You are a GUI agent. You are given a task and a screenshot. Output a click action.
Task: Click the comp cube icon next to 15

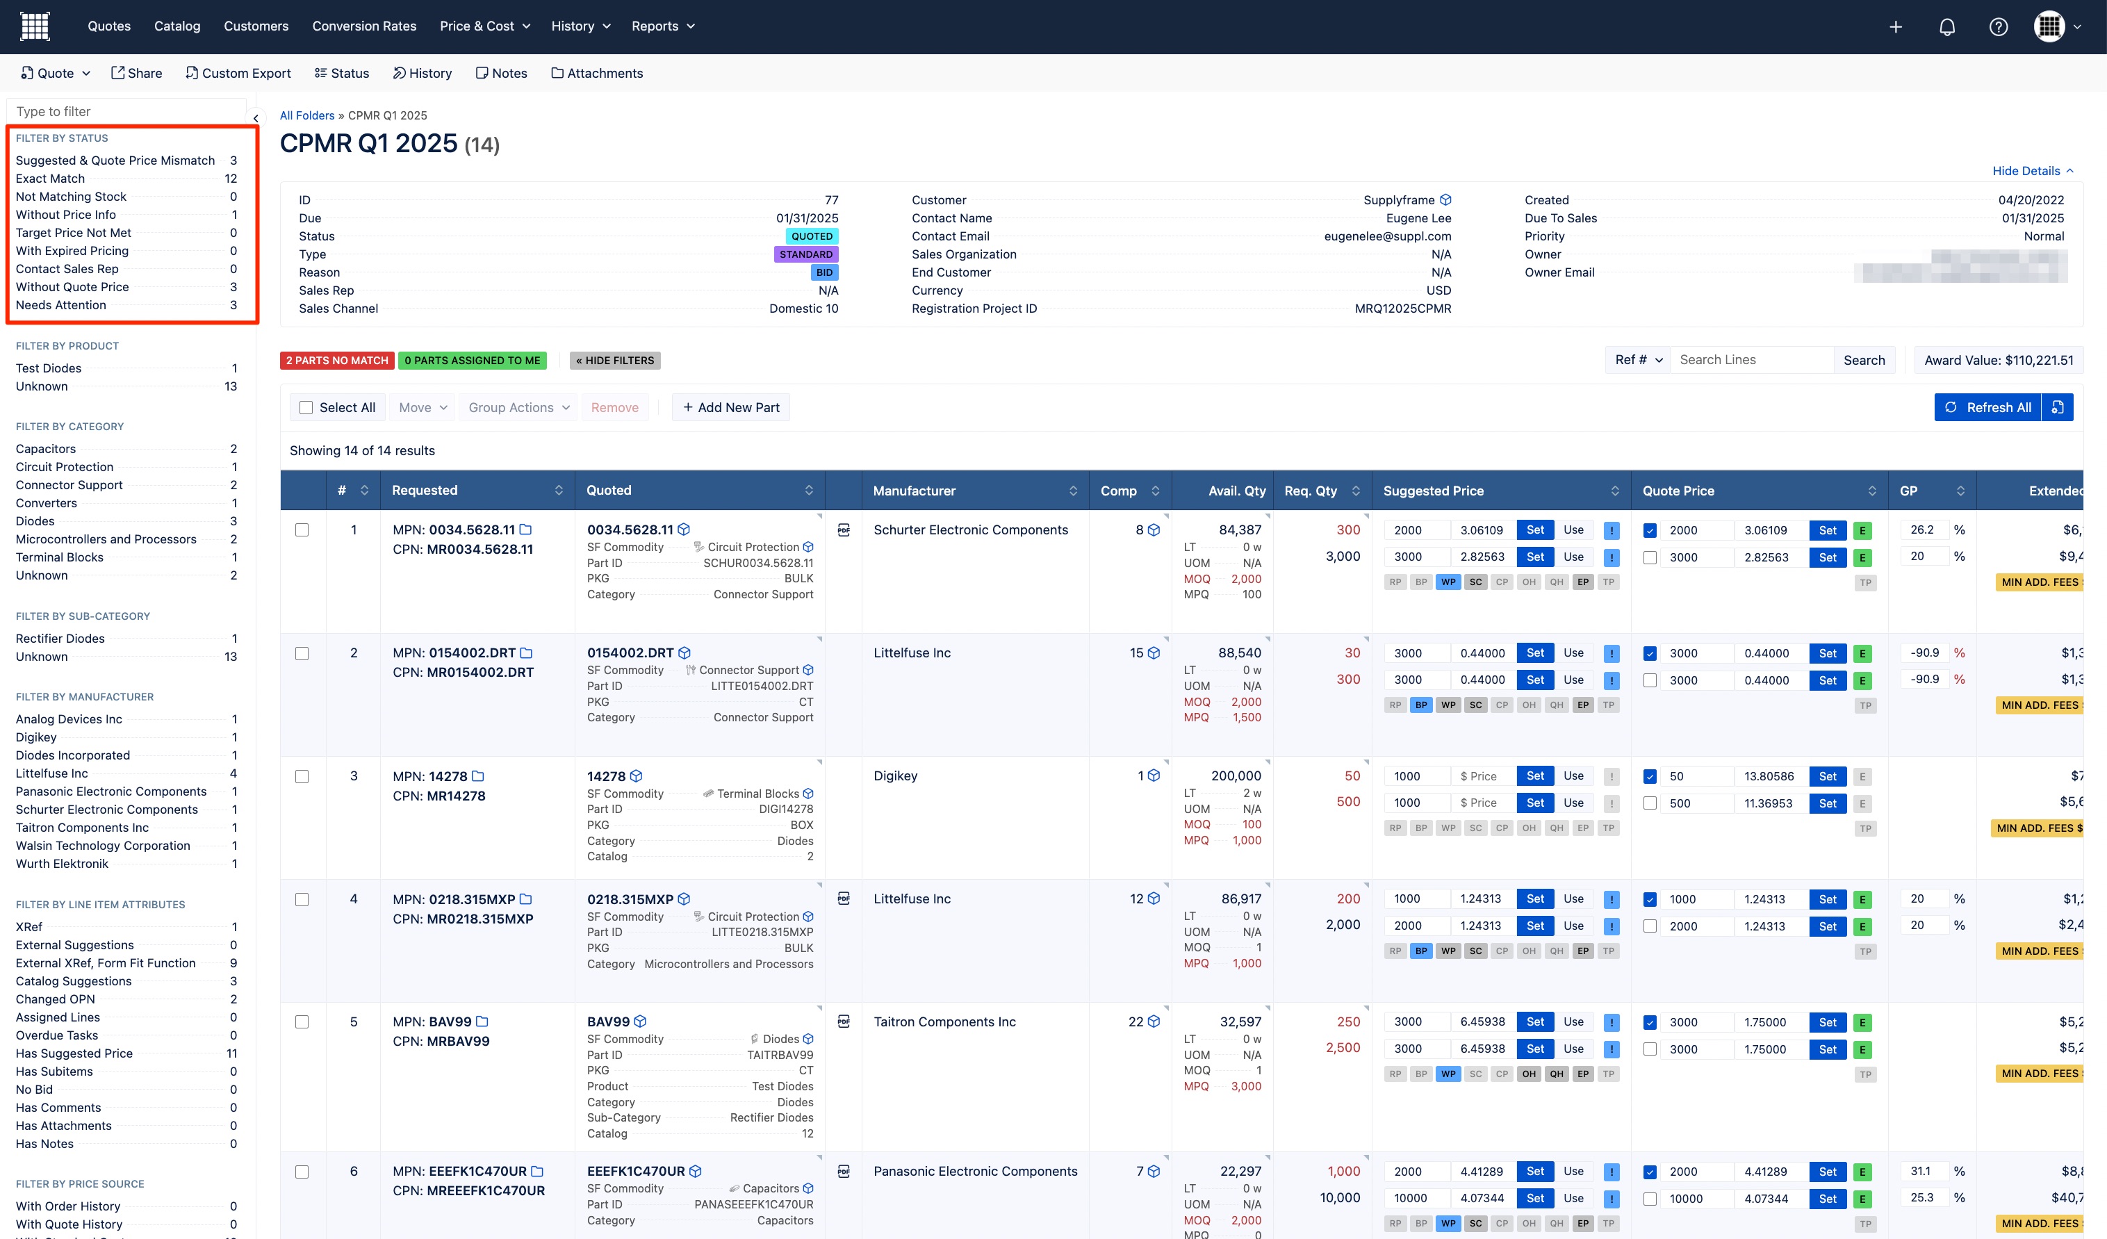tap(1154, 653)
